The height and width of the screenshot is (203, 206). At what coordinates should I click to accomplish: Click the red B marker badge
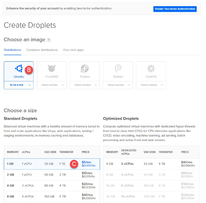[29, 70]
